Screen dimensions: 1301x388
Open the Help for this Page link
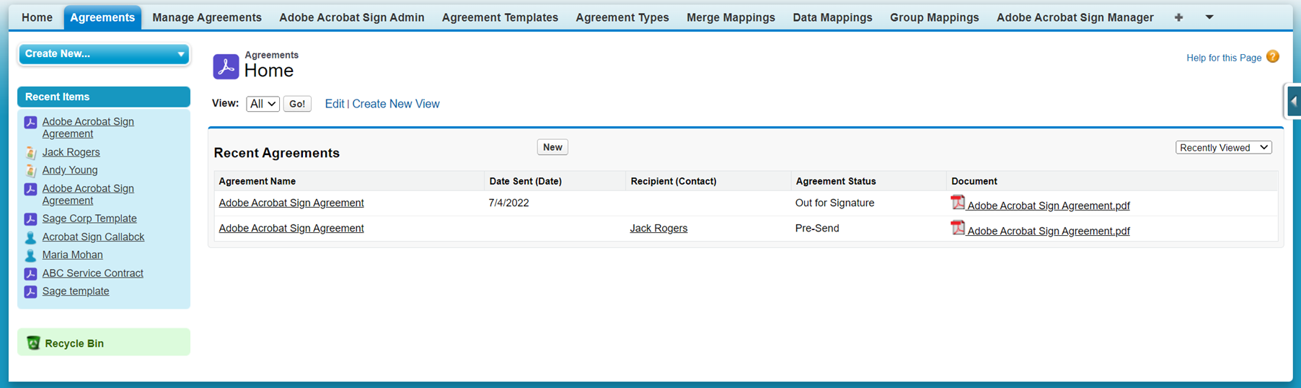pos(1223,58)
